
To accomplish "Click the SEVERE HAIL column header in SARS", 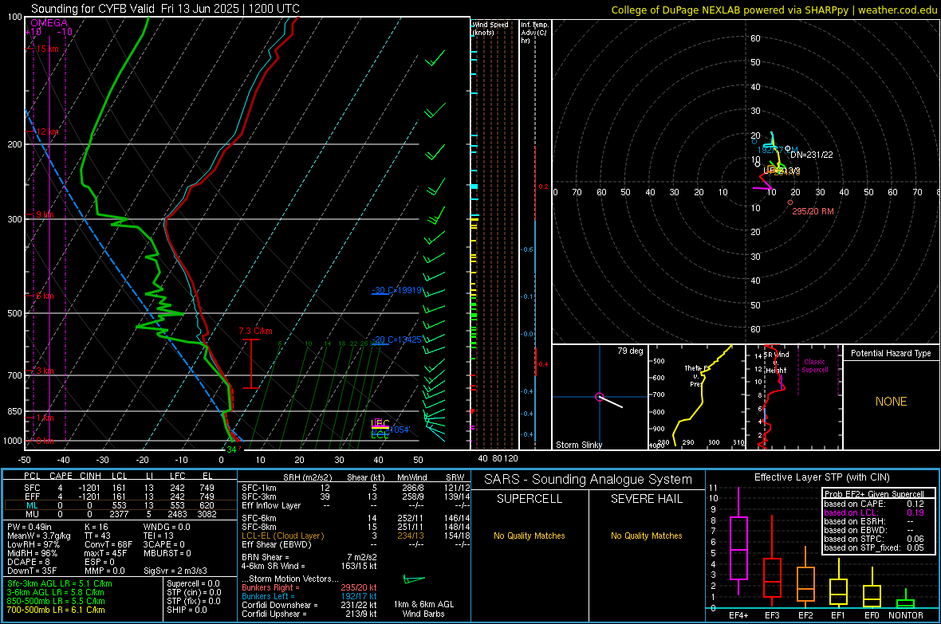I will 646,499.
